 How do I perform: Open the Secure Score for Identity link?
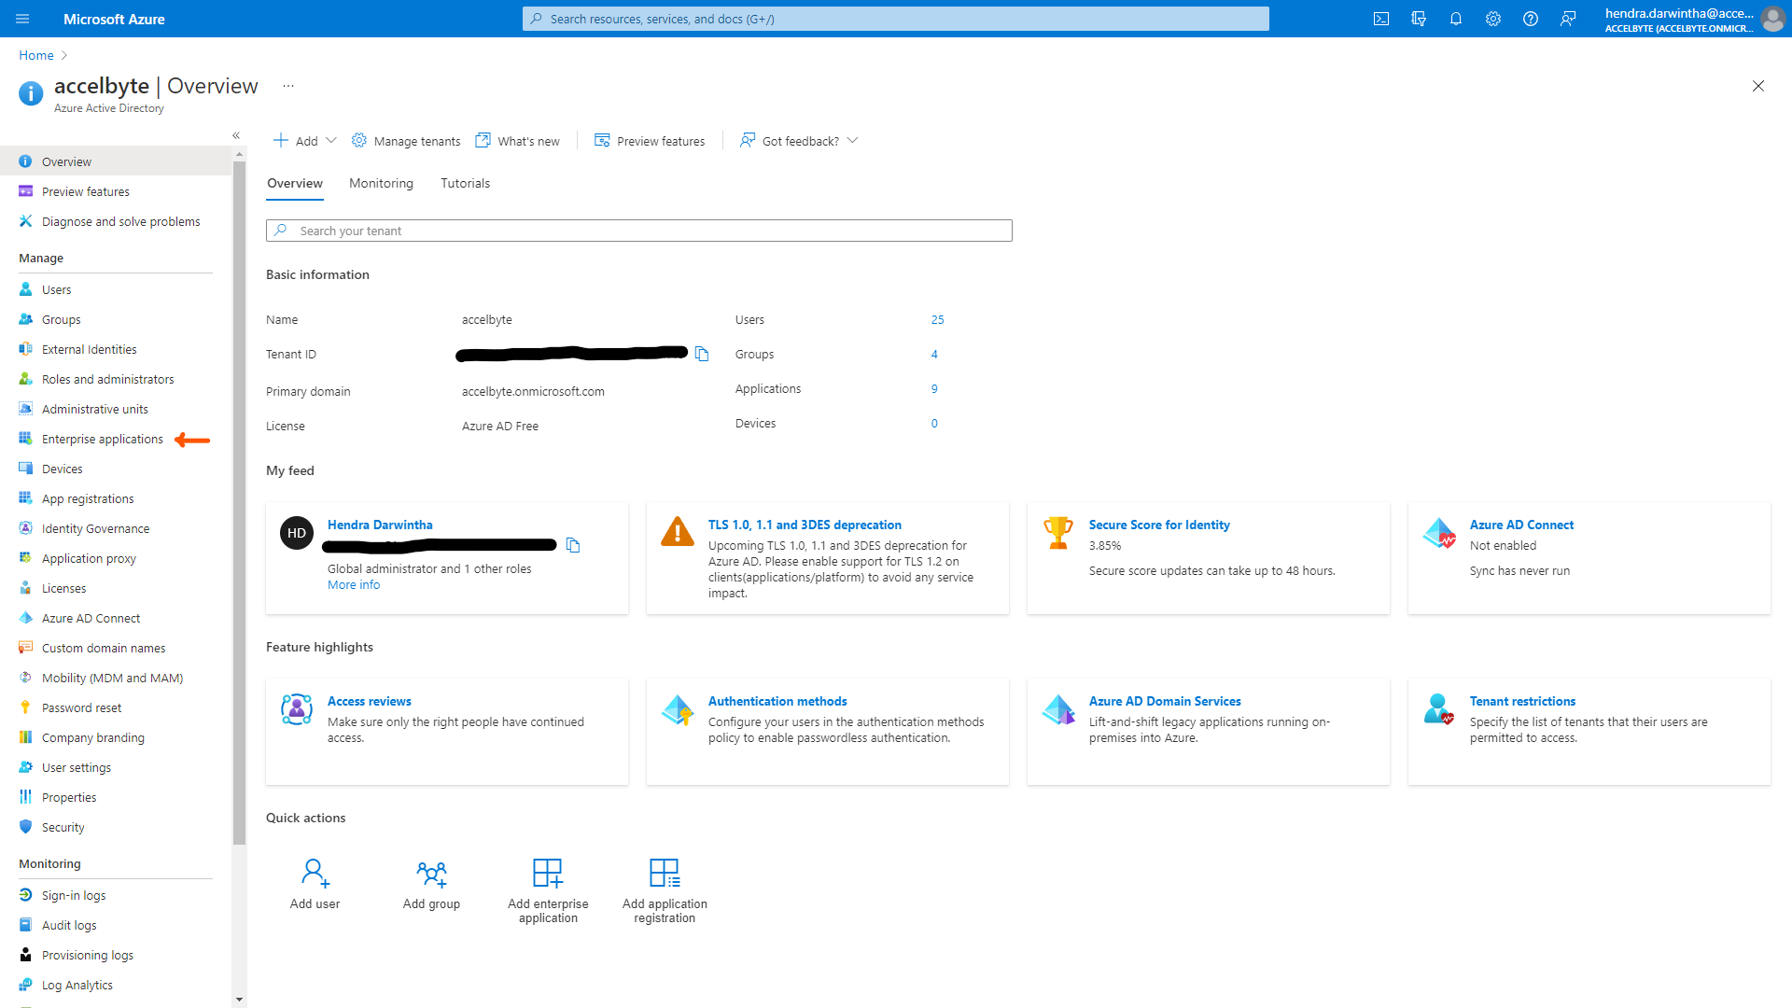coord(1159,525)
